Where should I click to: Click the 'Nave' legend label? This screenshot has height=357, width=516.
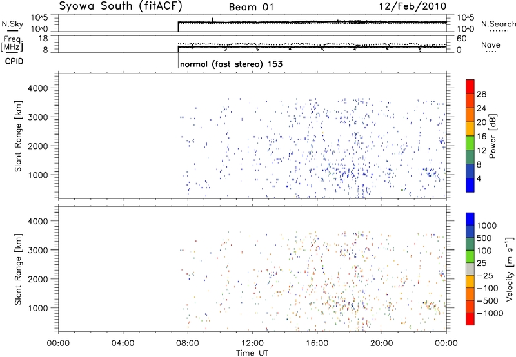[x=491, y=44]
